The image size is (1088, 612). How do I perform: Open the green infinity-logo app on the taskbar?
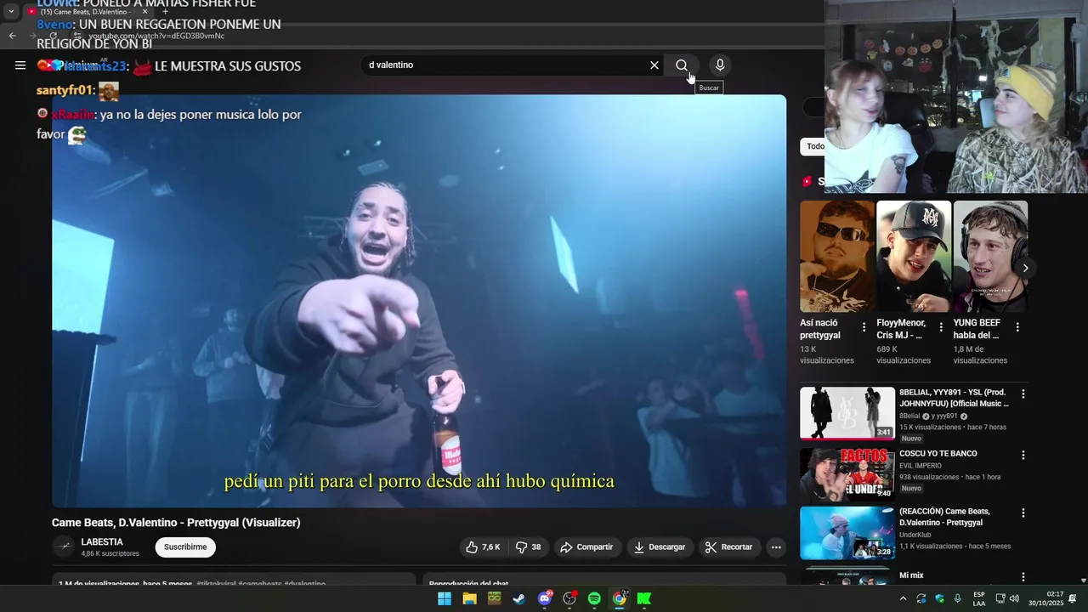pyautogui.click(x=494, y=598)
